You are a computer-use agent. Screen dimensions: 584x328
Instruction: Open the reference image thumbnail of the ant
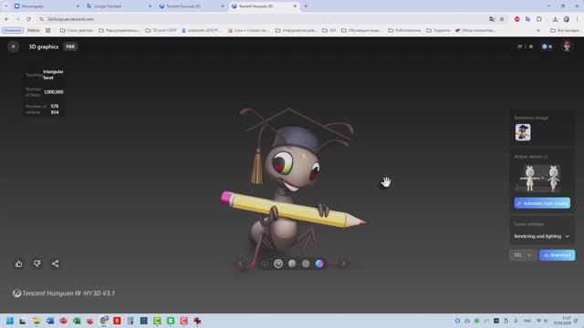pos(523,132)
